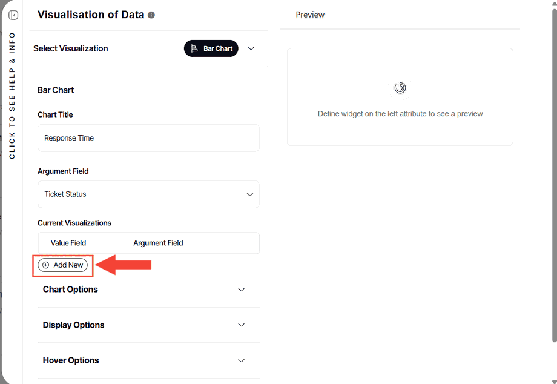Expand the Chart Options section
The width and height of the screenshot is (557, 384).
coord(241,290)
